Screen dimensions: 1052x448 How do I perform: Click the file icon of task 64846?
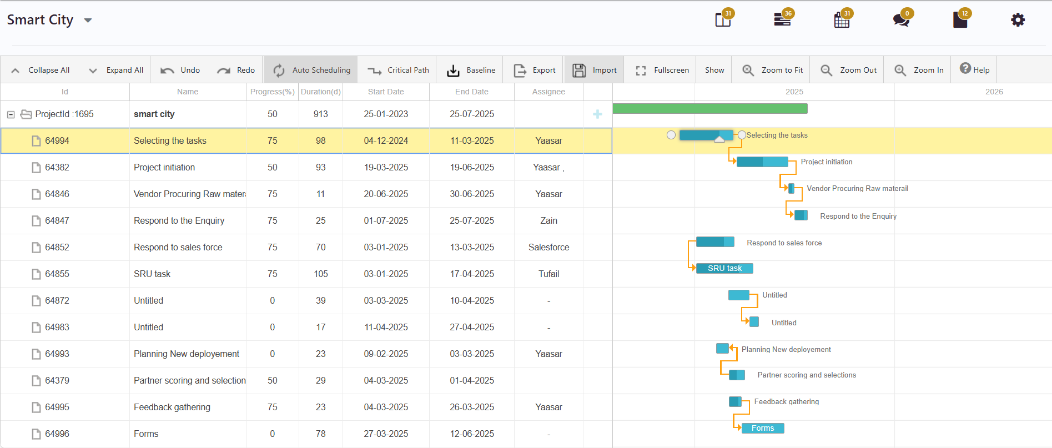(36, 194)
